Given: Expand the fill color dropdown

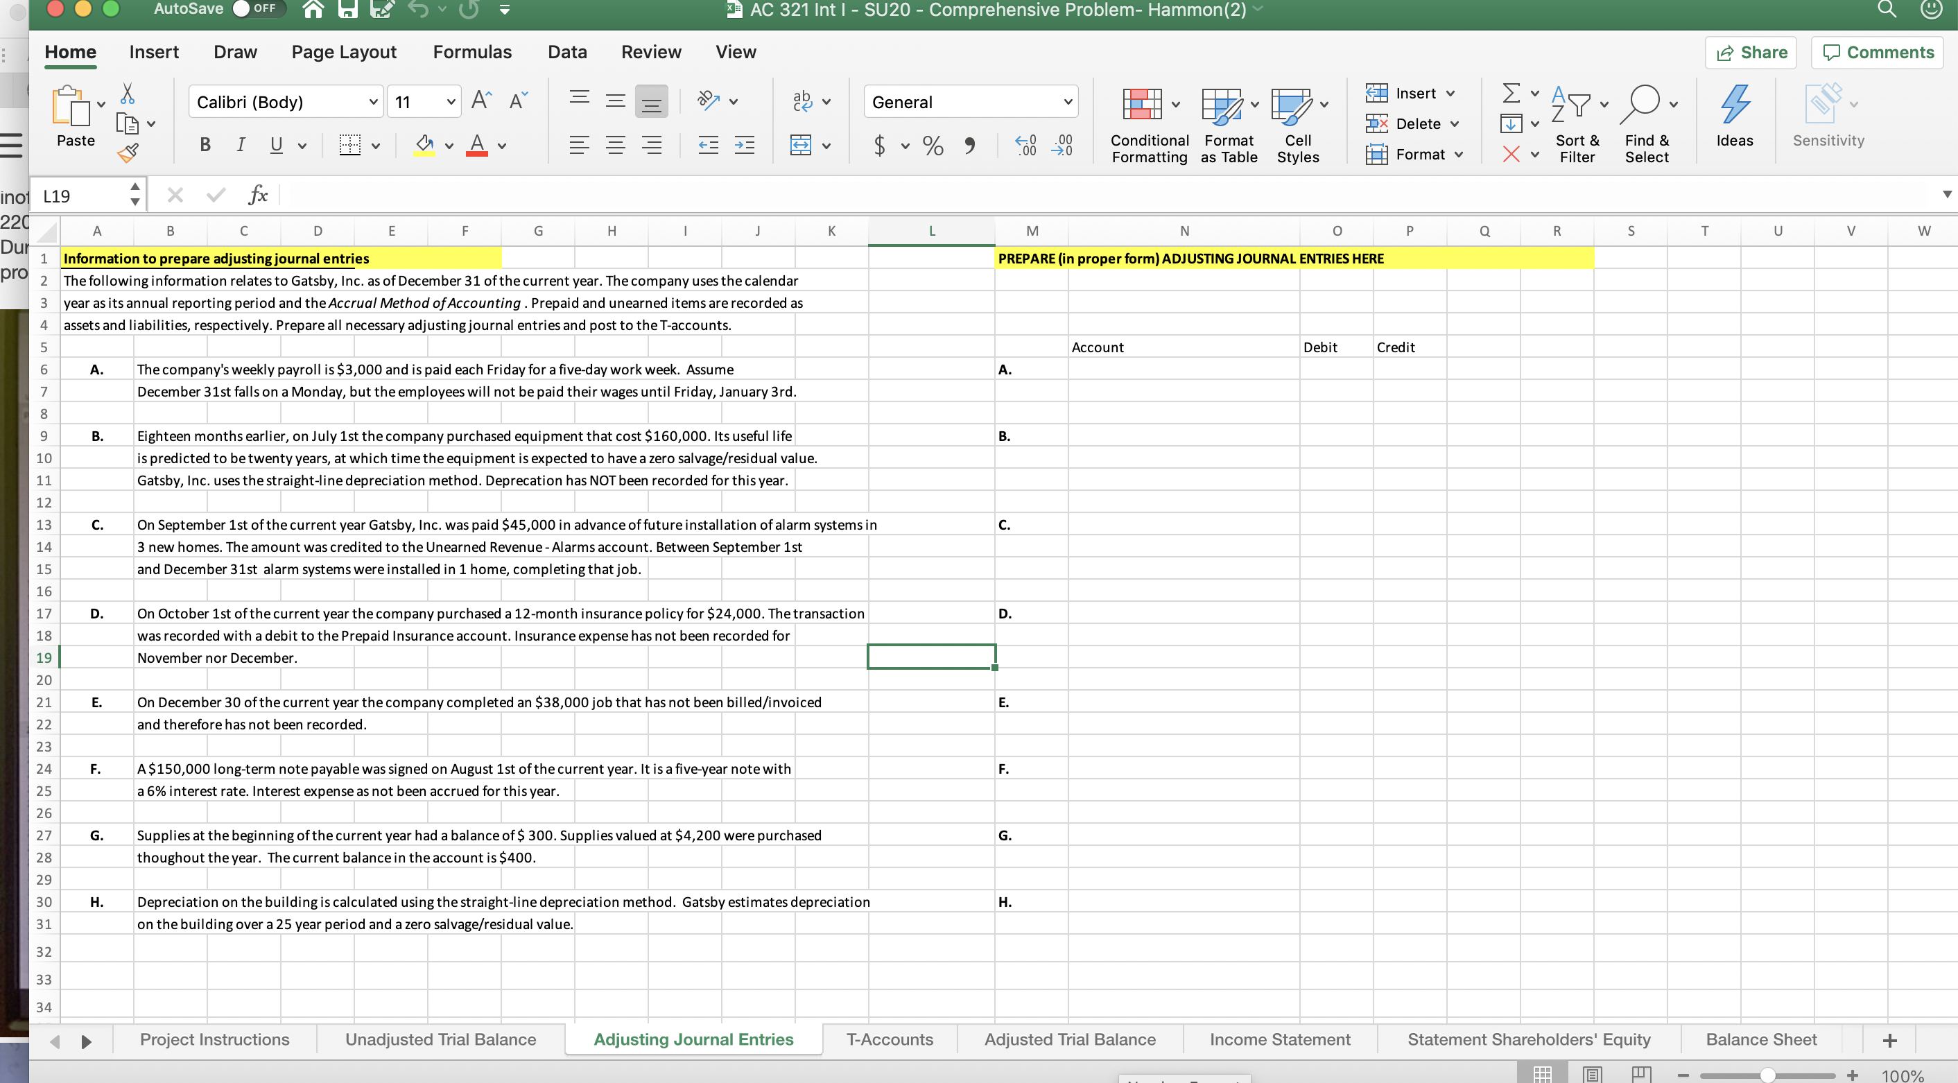Looking at the screenshot, I should (448, 147).
